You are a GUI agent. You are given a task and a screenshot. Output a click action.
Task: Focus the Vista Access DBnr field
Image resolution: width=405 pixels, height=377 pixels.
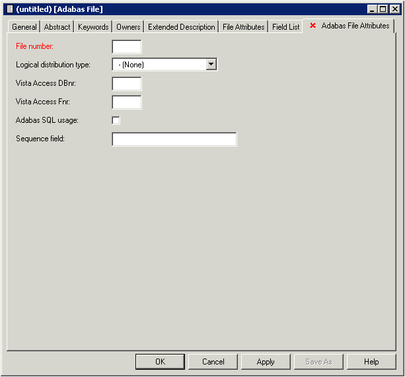(127, 84)
